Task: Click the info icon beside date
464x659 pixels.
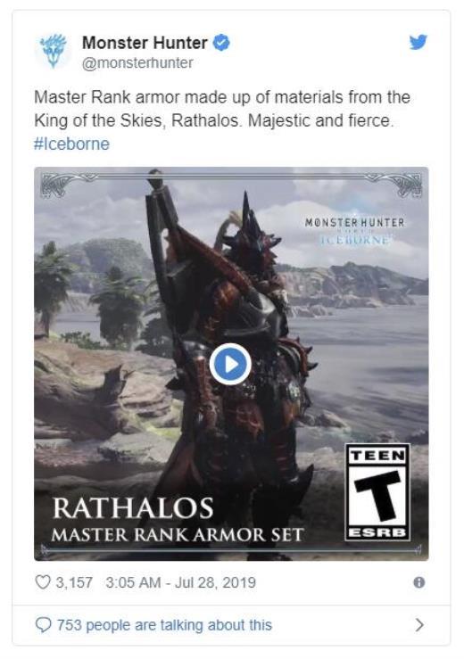Action: coord(419,582)
